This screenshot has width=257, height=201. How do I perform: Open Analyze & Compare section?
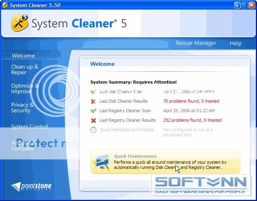(x=23, y=145)
